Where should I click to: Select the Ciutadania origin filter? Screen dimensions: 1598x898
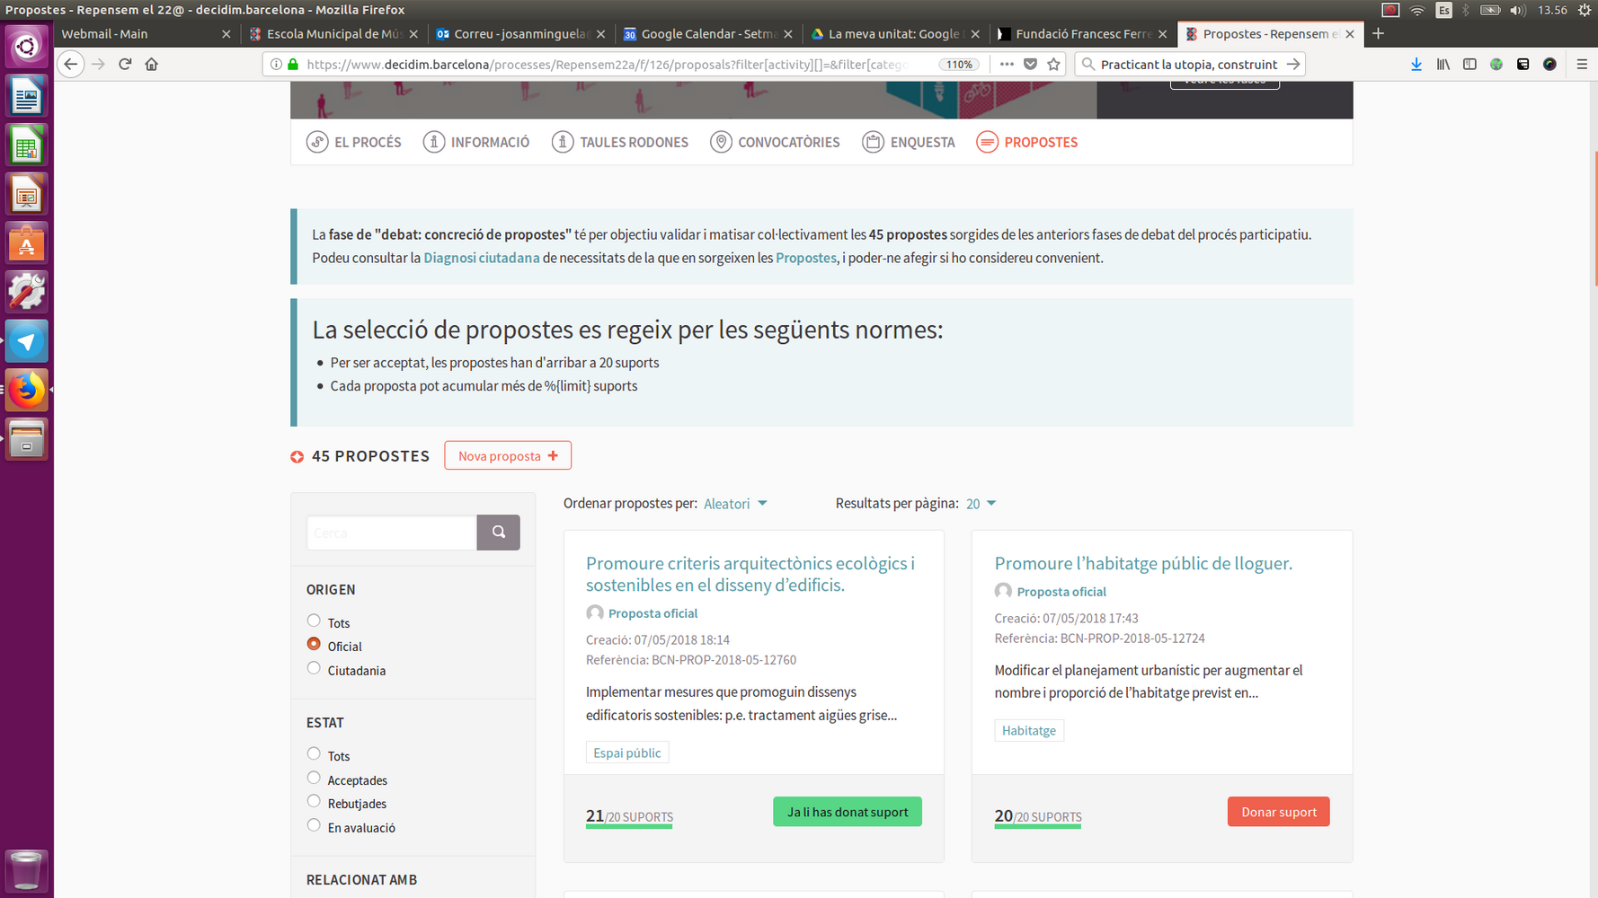point(314,668)
